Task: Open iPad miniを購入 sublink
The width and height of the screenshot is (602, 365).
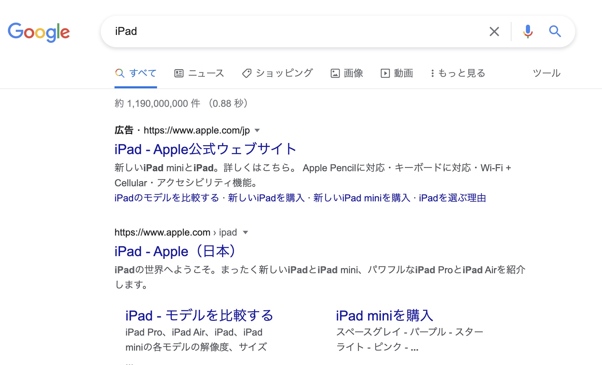Action: 385,315
